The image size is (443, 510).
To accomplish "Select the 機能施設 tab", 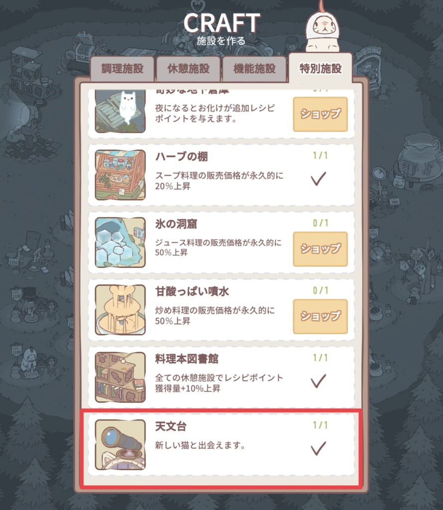I will click(x=254, y=69).
